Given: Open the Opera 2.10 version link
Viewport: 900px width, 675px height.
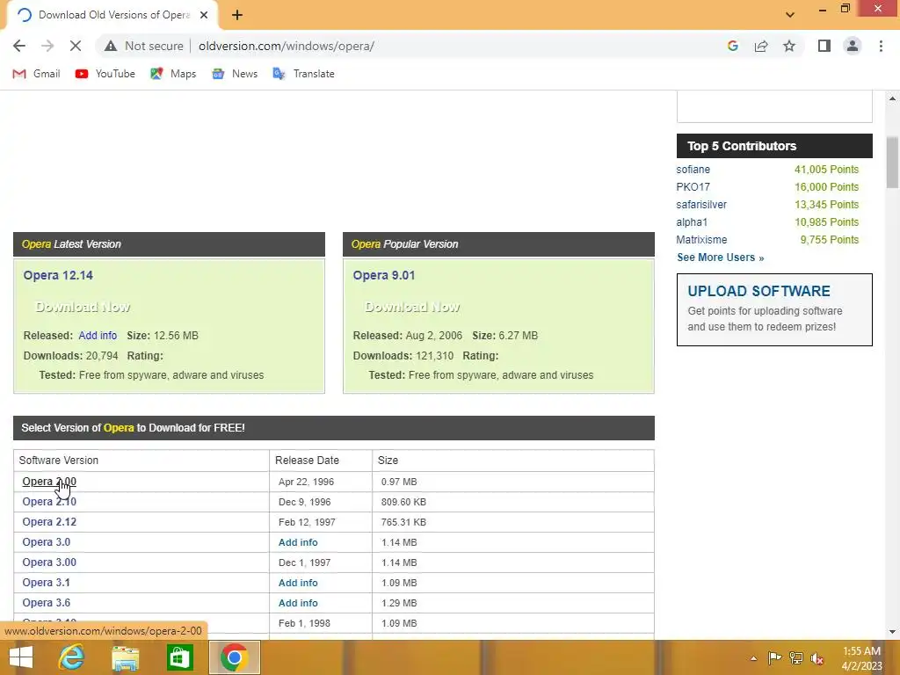Looking at the screenshot, I should pos(49,502).
